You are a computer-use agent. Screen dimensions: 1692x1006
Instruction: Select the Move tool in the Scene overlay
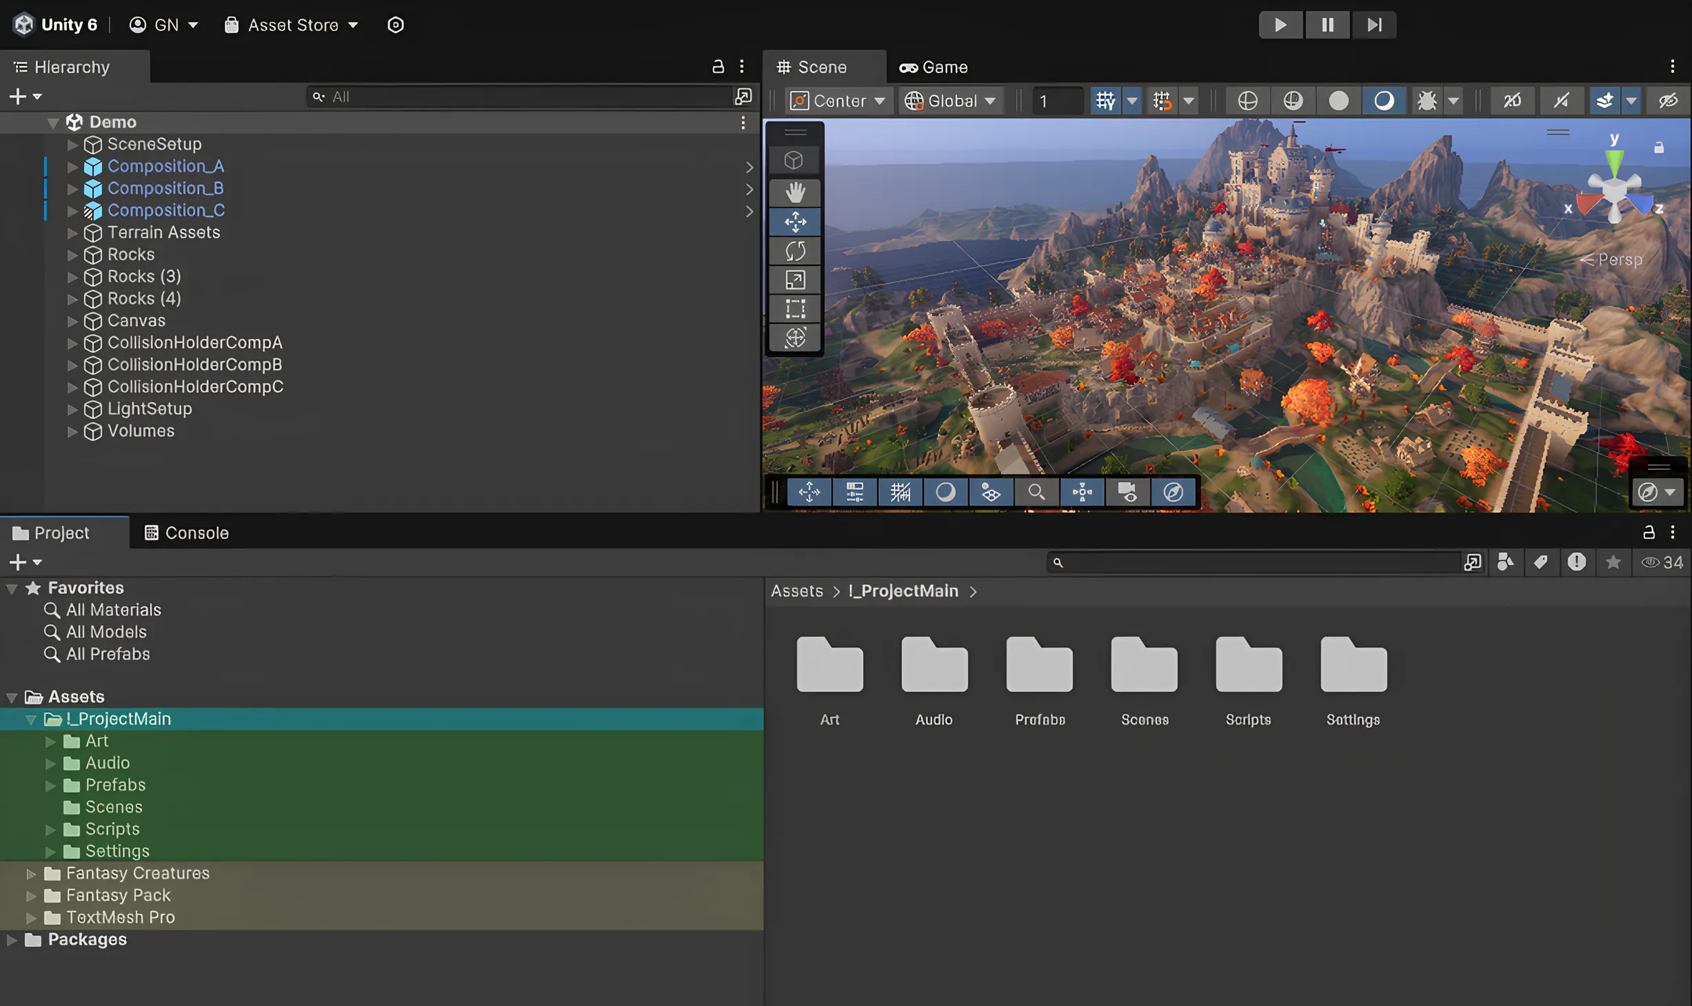tap(794, 222)
